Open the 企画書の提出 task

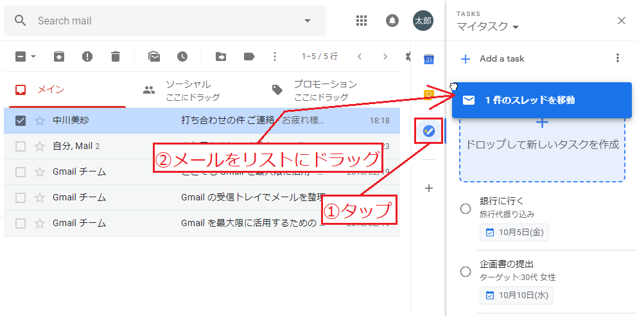[x=506, y=265]
